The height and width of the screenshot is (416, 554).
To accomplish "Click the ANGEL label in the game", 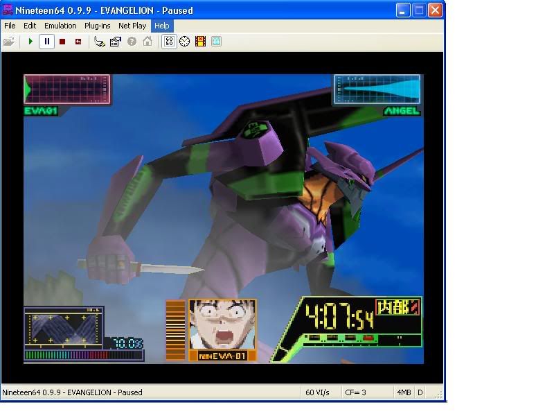I will coord(402,111).
